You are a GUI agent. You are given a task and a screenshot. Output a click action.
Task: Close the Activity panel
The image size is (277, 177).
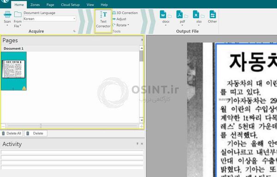tap(142, 144)
